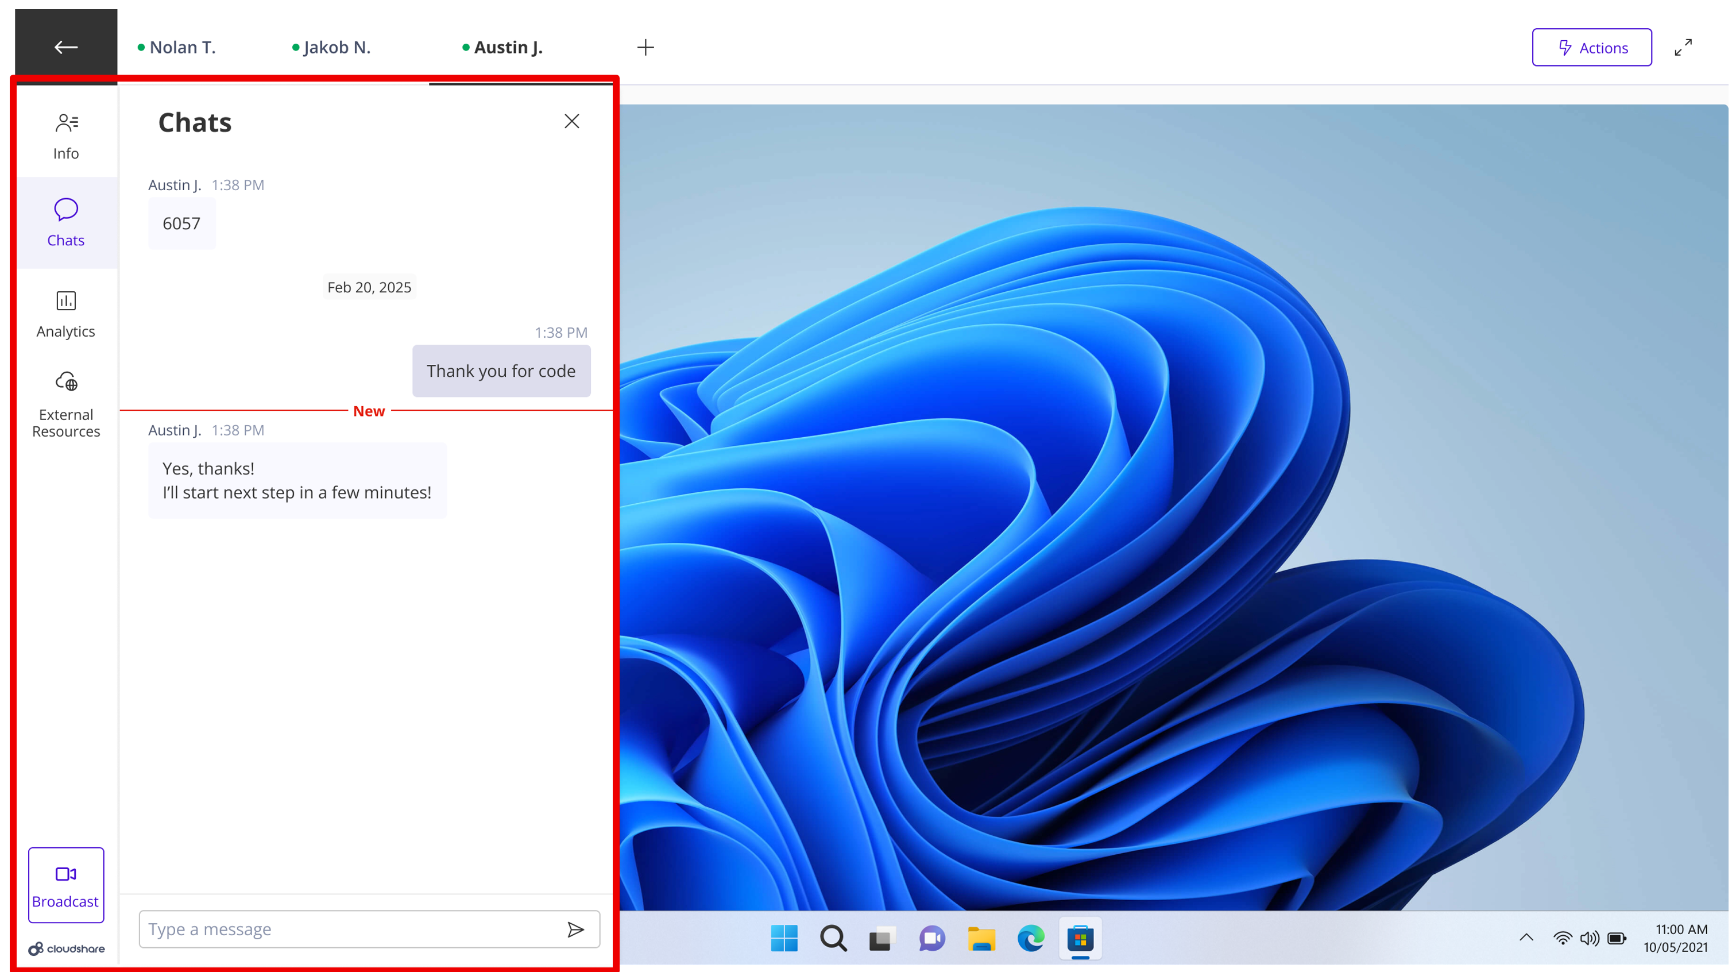Select Chats in the sidebar
This screenshot has width=1732, height=972.
pos(65,222)
